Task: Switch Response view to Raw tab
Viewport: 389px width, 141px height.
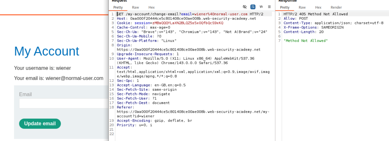Action: [x=302, y=7]
